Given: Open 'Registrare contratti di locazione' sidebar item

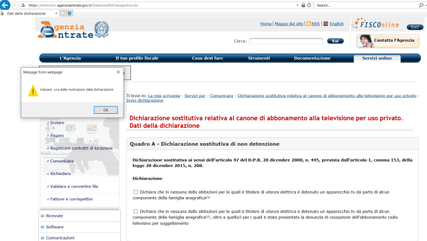Looking at the screenshot, I should (81, 148).
